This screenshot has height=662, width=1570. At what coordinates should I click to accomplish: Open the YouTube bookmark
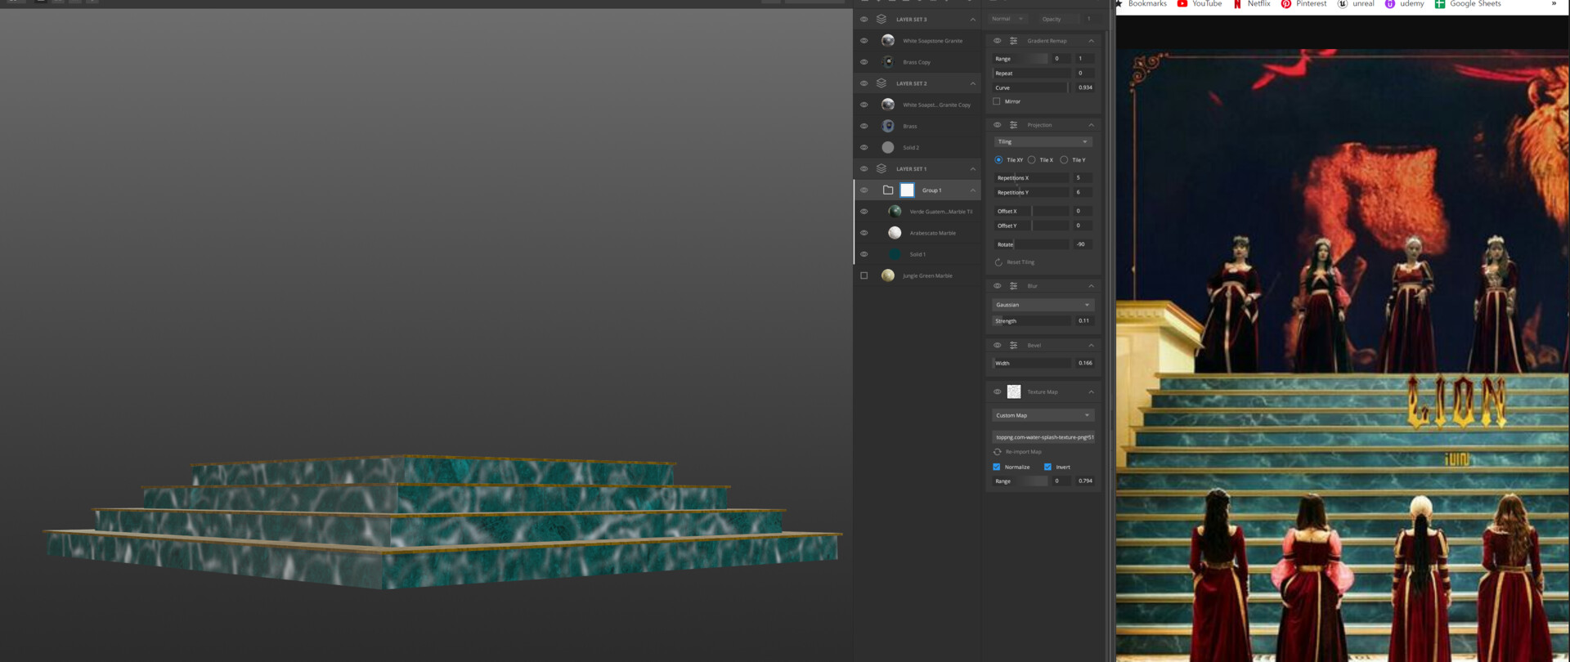[x=1200, y=4]
